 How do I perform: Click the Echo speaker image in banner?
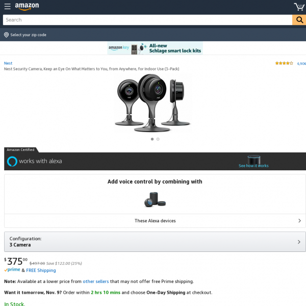pyautogui.click(x=254, y=160)
